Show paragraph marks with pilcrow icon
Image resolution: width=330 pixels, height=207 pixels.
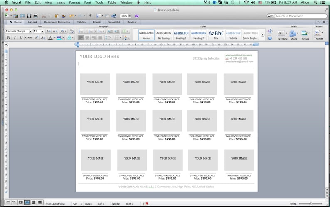[x=90, y=16]
